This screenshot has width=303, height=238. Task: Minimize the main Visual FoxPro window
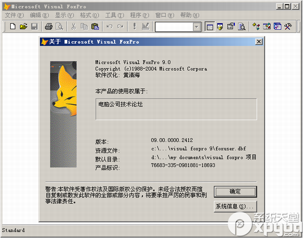click(279, 7)
